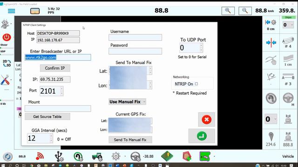Click the day/night field view icon

tap(35, 11)
